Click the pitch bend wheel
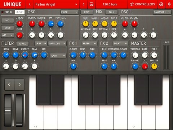This screenshot has height=130, width=173. (8, 110)
